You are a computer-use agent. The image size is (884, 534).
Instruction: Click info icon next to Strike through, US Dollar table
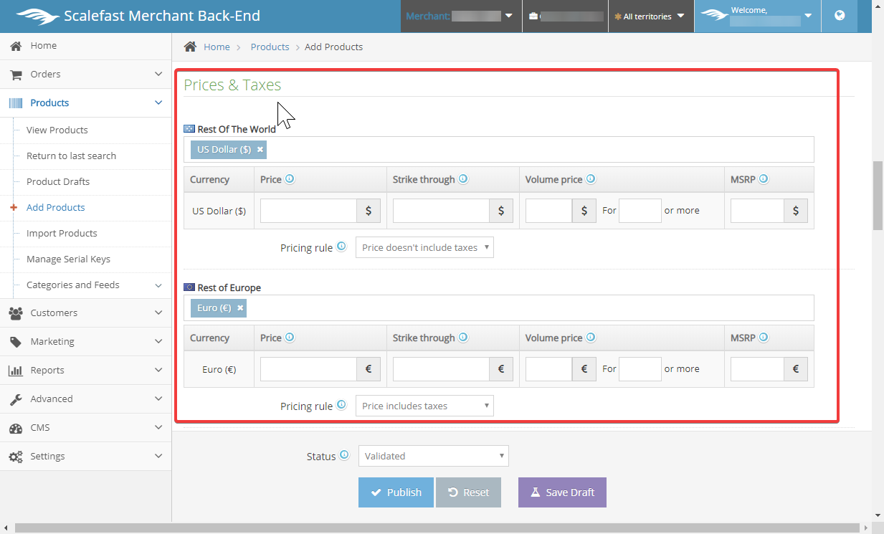[463, 179]
